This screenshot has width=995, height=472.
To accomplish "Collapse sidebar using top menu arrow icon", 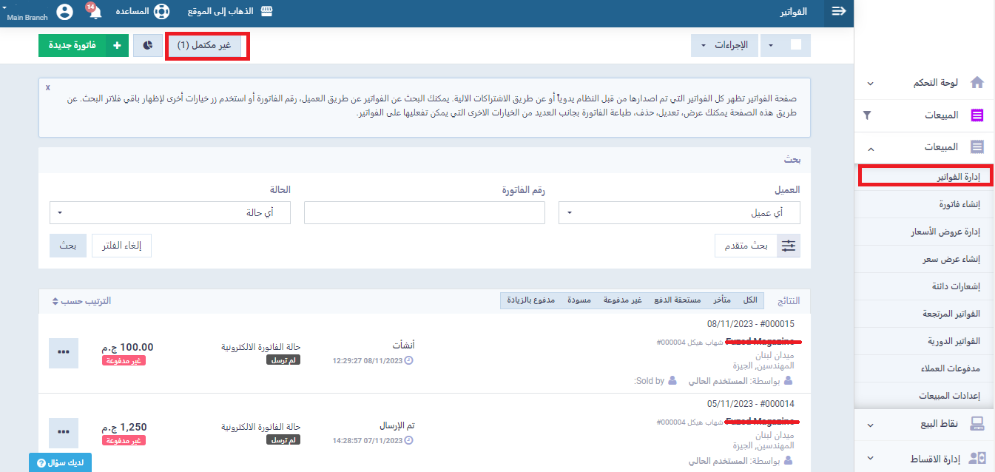I will [839, 12].
